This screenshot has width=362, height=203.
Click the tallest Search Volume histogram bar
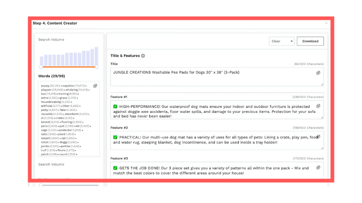tap(96, 57)
